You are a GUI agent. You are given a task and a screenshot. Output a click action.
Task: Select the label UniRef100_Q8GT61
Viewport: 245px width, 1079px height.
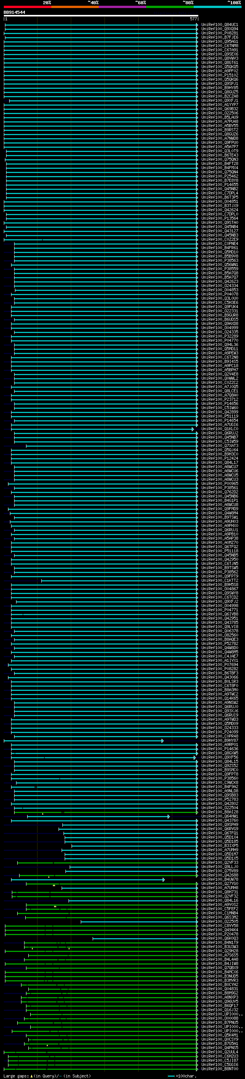click(220, 62)
